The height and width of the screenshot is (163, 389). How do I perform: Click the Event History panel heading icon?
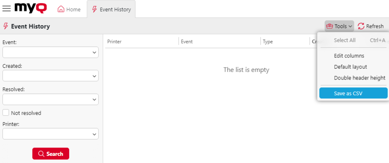(x=6, y=26)
